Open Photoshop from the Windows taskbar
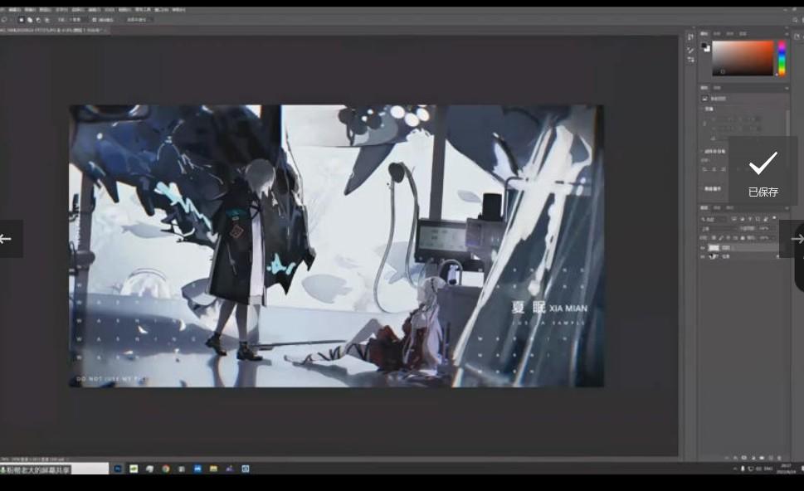 coord(118,469)
